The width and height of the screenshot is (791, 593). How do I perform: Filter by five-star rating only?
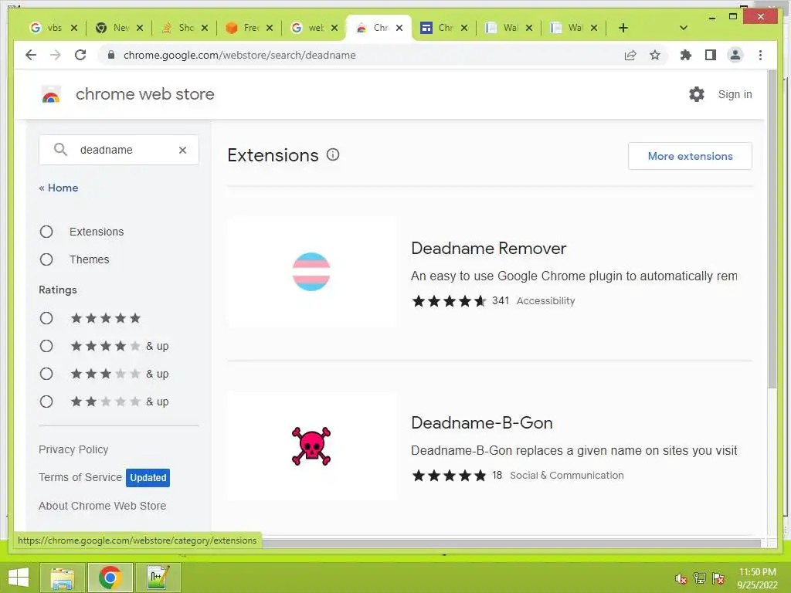tap(46, 318)
